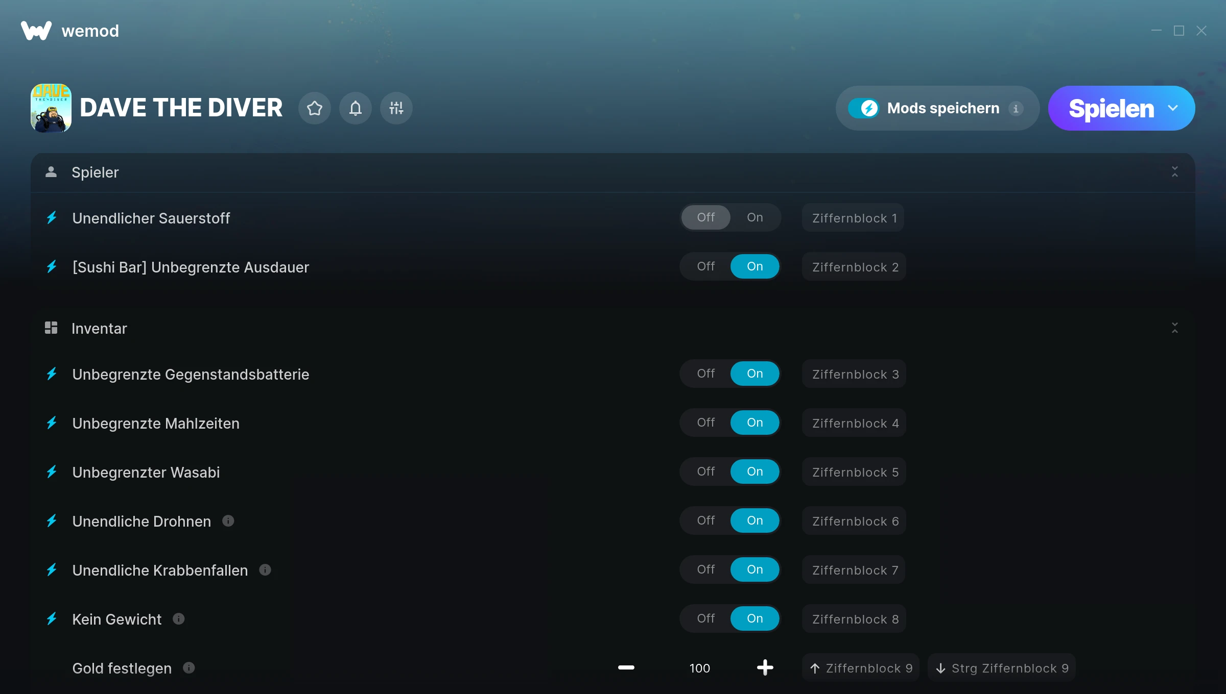
Task: Collapse the Inventar section
Action: 1175,328
